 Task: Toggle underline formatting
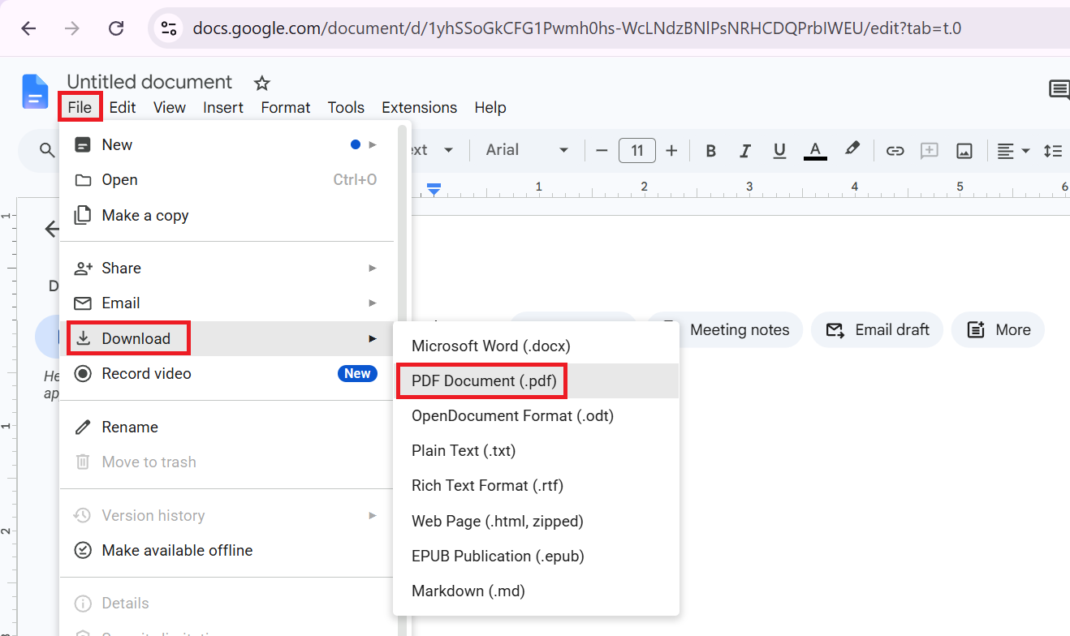click(779, 150)
